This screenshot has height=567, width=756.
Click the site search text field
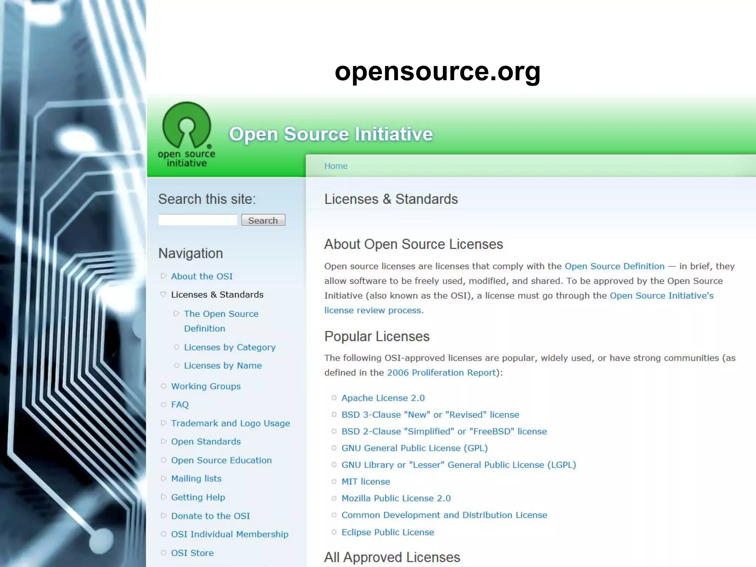[x=197, y=220]
